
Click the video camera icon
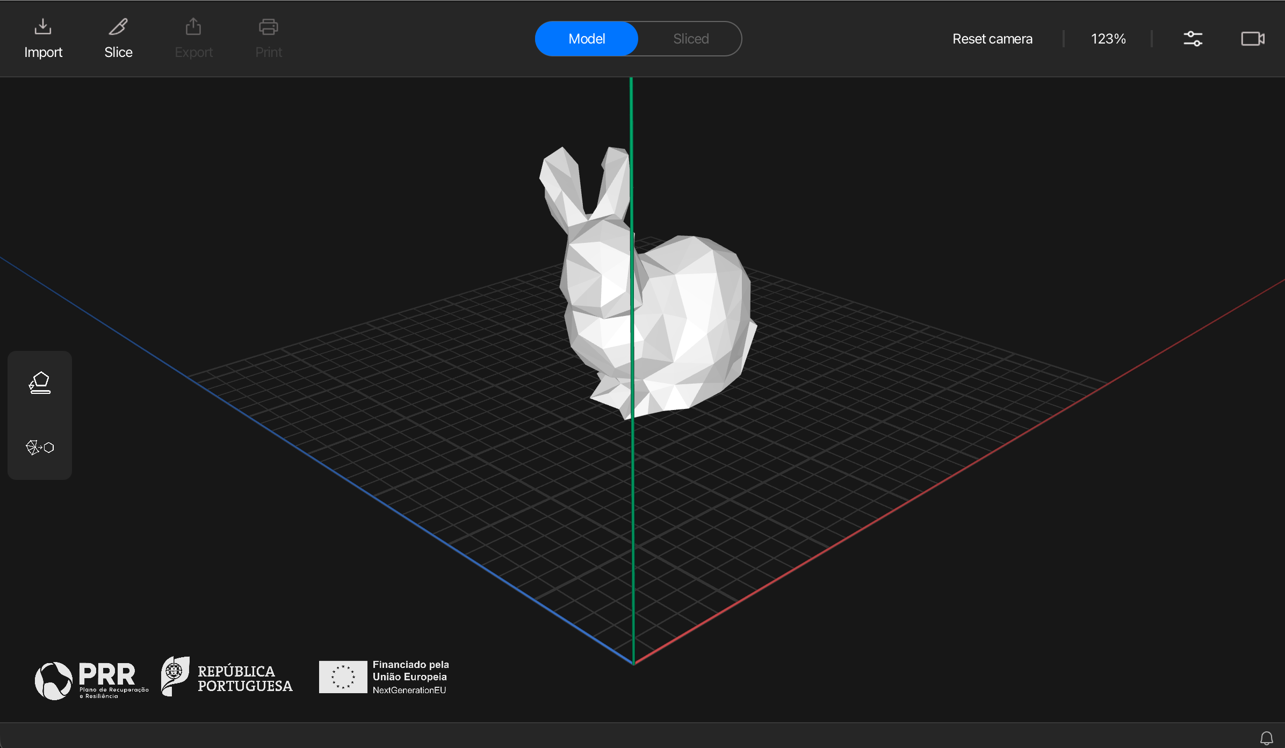1253,39
